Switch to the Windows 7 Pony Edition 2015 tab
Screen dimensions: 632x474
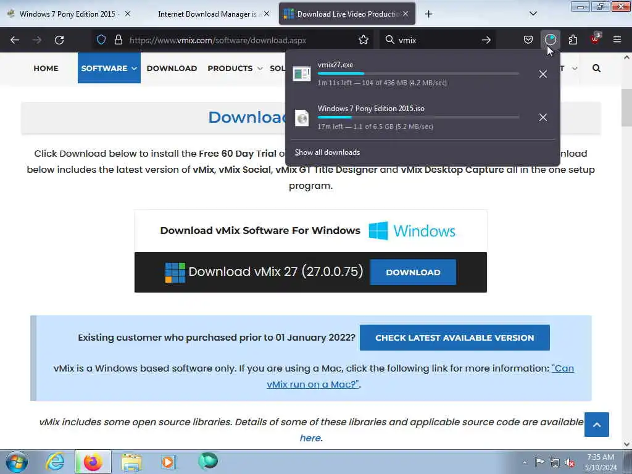pyautogui.click(x=67, y=14)
